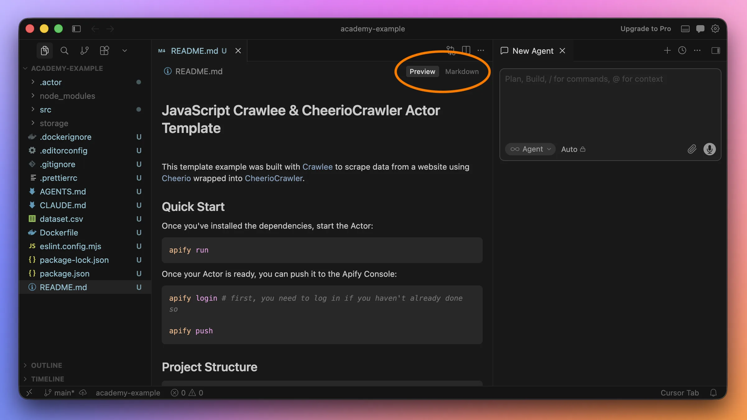Viewport: 747px width, 420px height.
Task: Attach a file with paperclip icon
Action: 692,149
